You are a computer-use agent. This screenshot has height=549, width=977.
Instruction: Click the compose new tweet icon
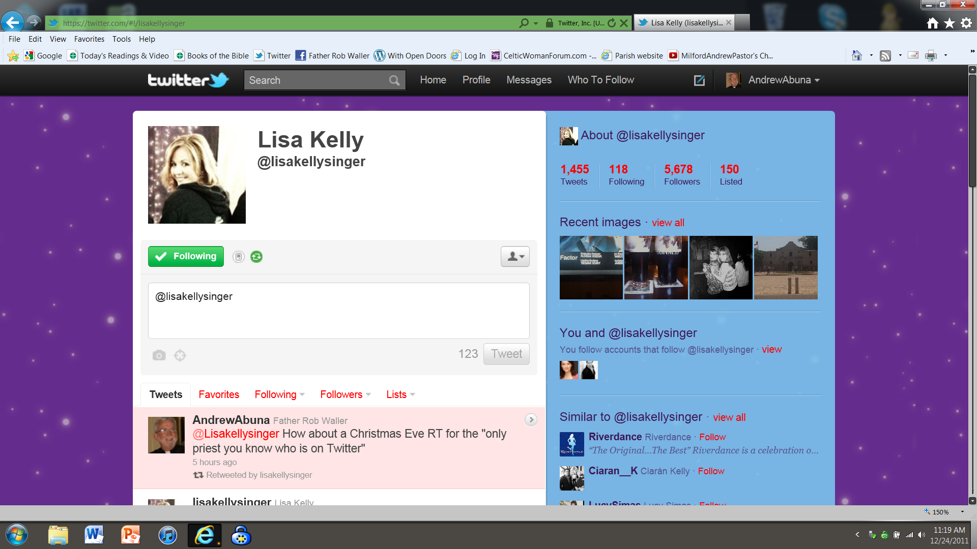tap(699, 80)
